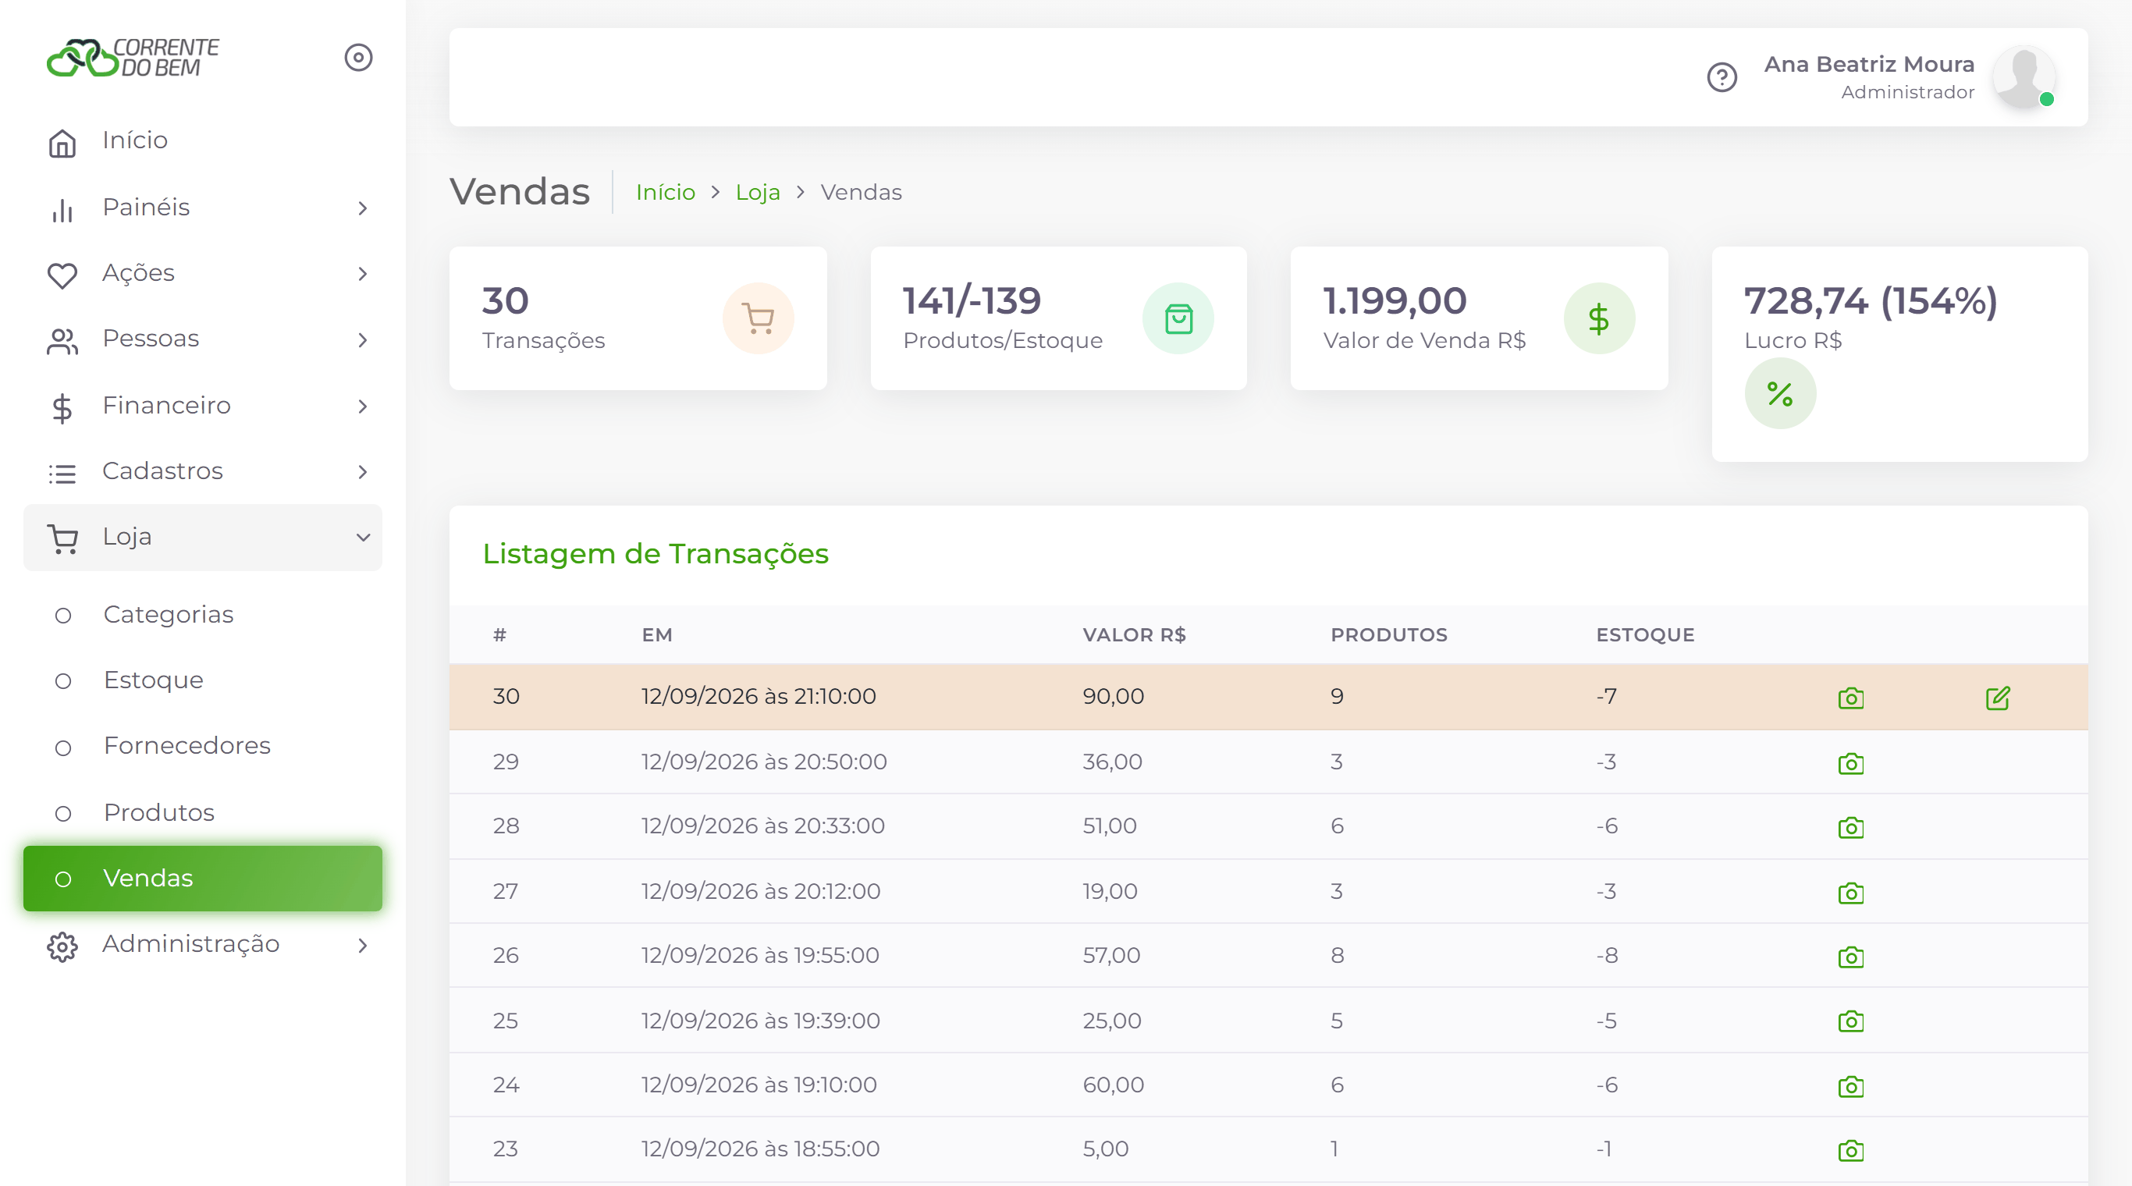Image resolution: width=2132 pixels, height=1186 pixels.
Task: Follow the Loja breadcrumb link
Action: point(758,192)
